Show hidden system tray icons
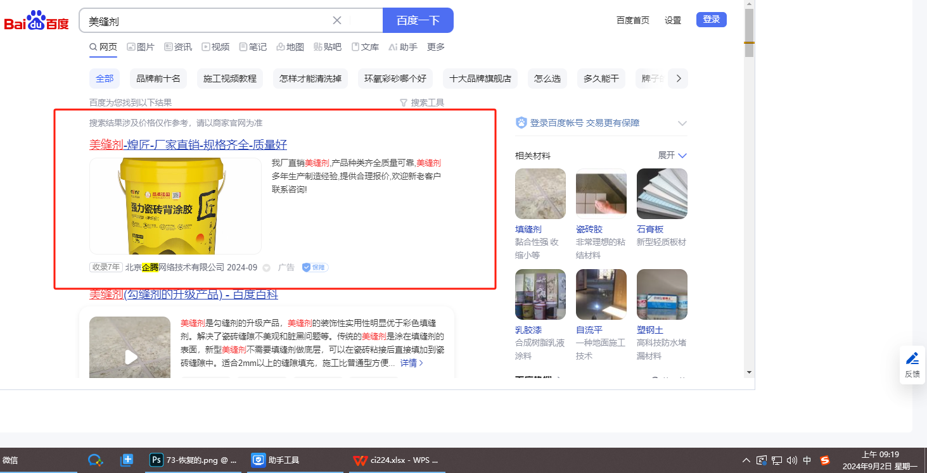Screen dimensions: 927x473 (746, 460)
